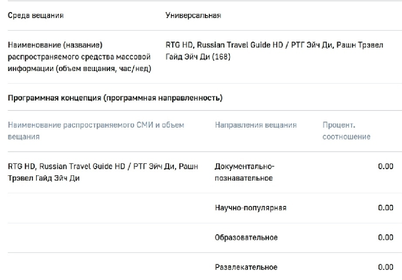Click the 0.00 percent for Развлекательное
The image size is (402, 280).
pyautogui.click(x=385, y=267)
